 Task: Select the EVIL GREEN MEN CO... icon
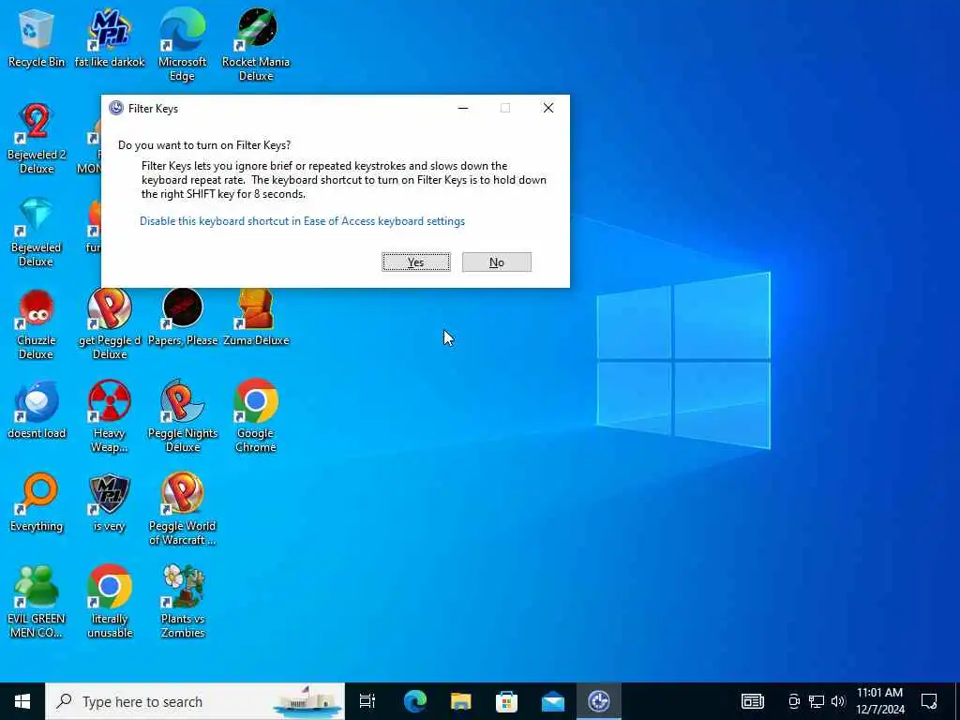(x=37, y=603)
